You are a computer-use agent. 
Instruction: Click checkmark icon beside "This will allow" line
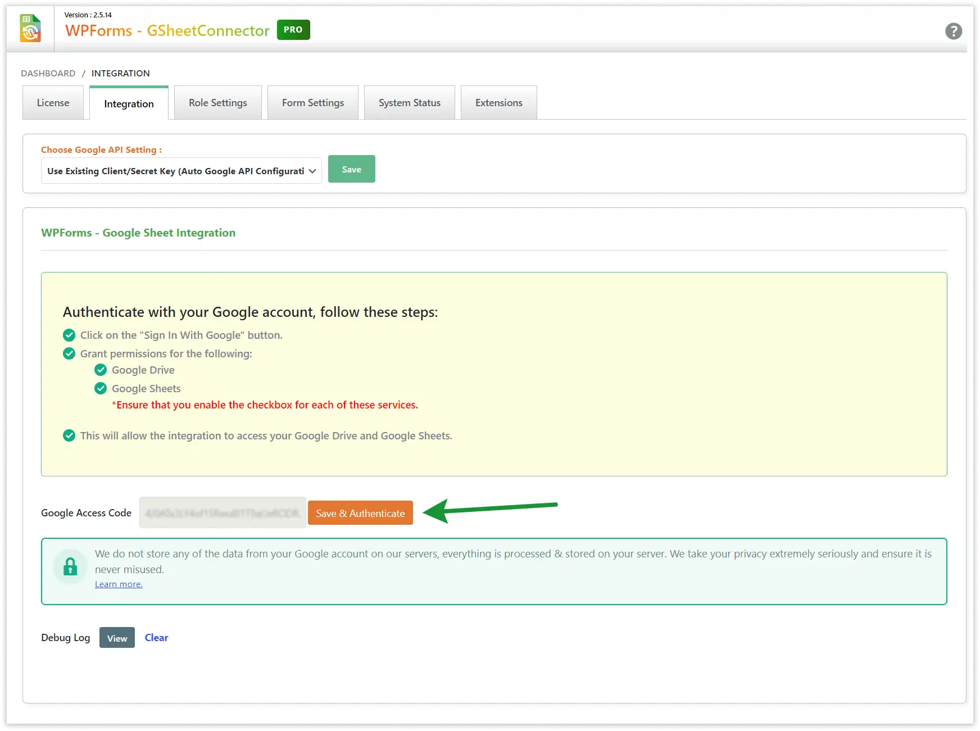click(69, 435)
